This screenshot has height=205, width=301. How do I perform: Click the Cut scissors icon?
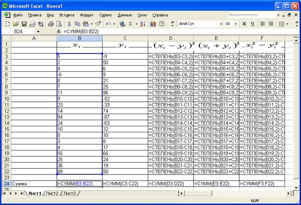coord(69,23)
